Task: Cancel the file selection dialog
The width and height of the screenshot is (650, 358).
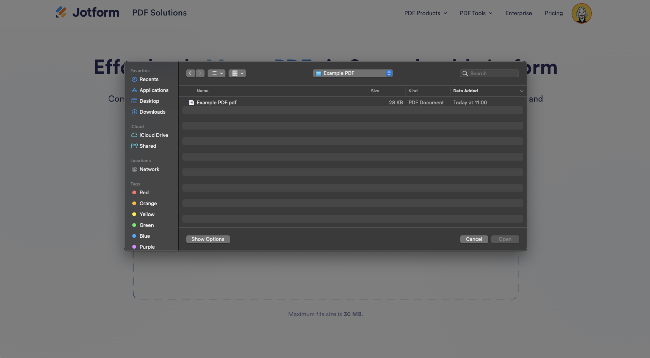Action: coord(474,239)
